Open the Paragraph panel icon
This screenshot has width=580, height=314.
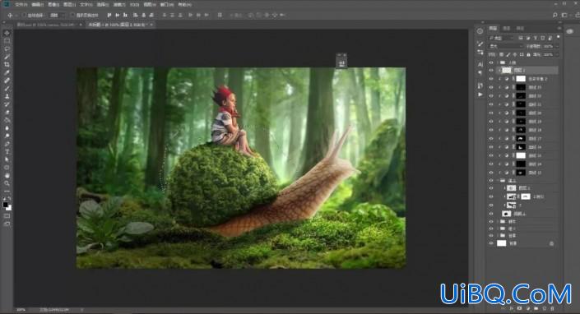point(480,72)
